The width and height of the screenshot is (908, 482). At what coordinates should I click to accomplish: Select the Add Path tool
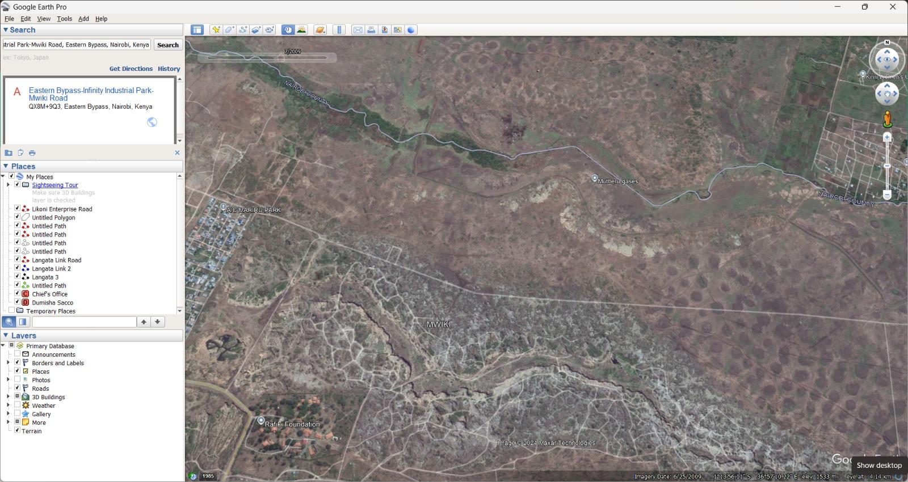coord(243,30)
